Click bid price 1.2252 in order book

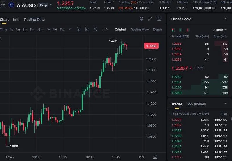point(176,77)
